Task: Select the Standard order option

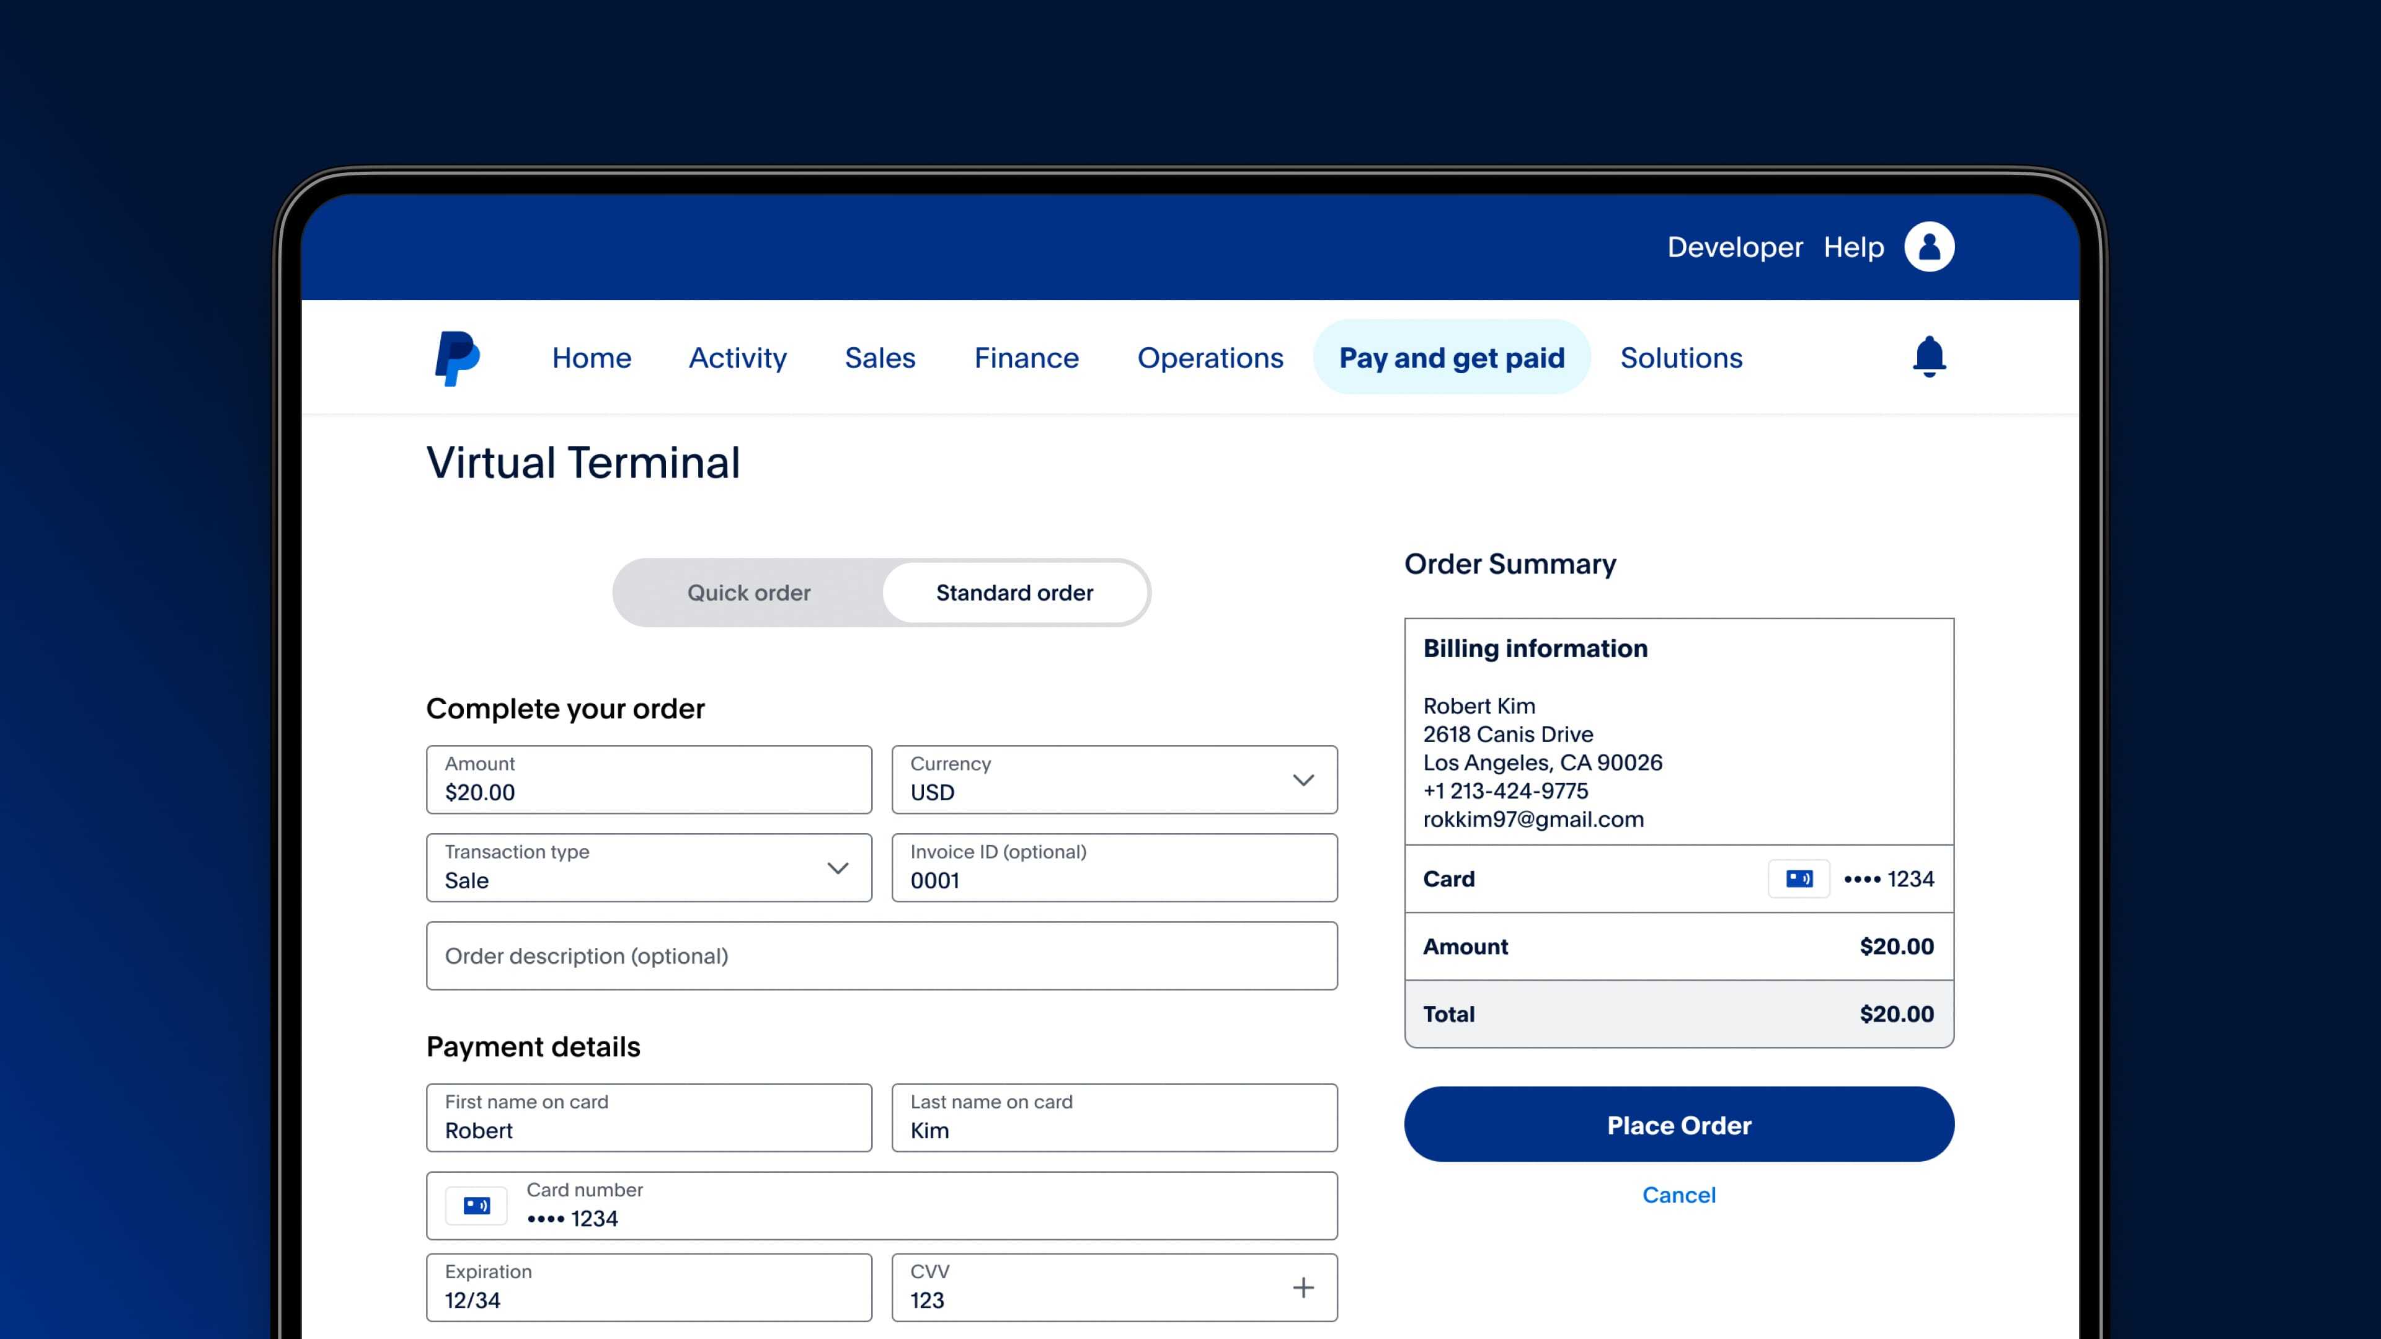Action: coord(1014,593)
